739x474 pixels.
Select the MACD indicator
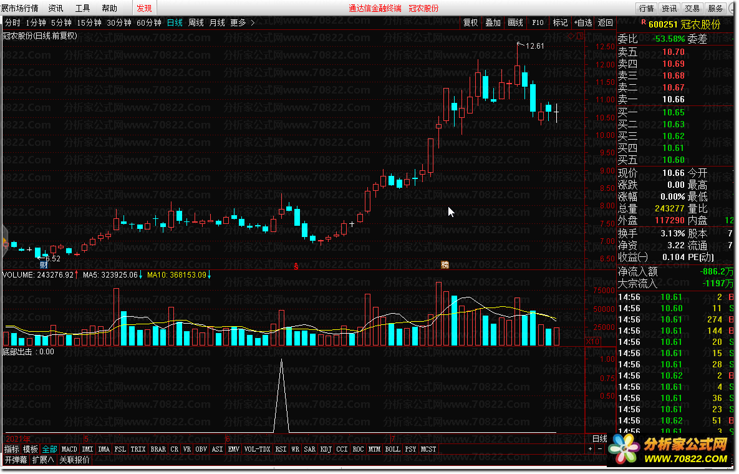[x=69, y=450]
